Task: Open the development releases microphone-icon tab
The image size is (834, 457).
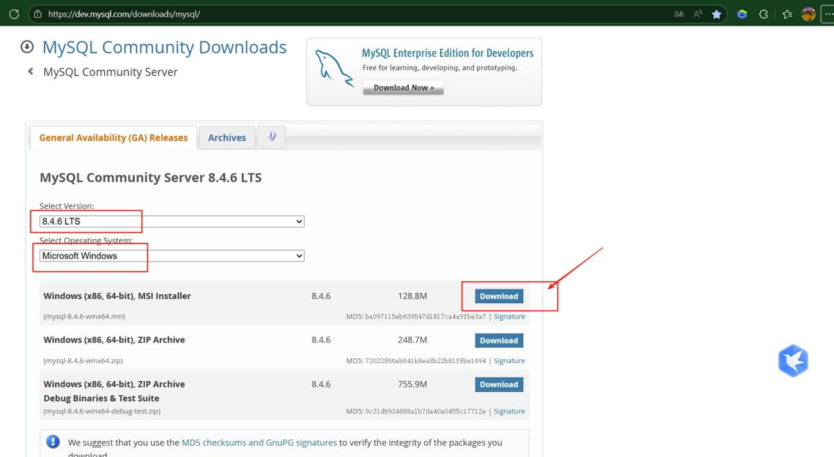Action: 271,137
